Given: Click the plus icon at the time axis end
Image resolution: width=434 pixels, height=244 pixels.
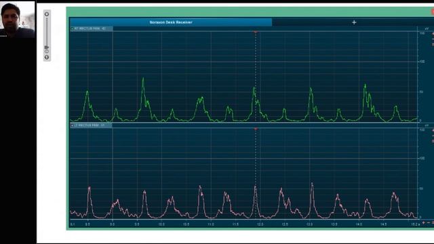Looking at the screenshot, I should pos(423,223).
